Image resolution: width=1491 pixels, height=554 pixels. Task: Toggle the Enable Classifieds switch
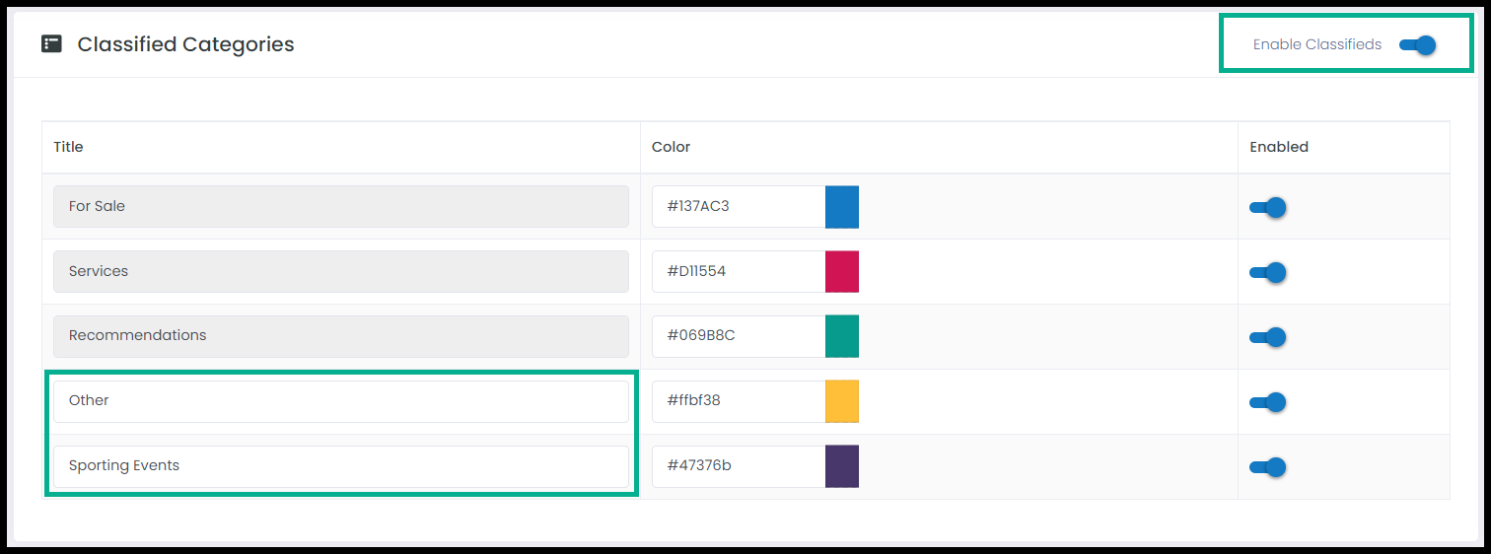[x=1417, y=44]
